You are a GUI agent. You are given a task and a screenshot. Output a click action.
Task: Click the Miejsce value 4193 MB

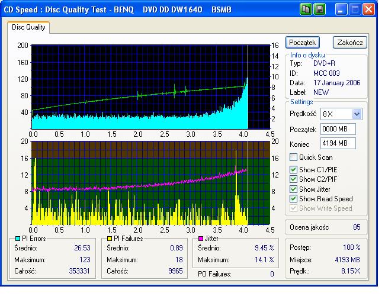tap(348, 260)
